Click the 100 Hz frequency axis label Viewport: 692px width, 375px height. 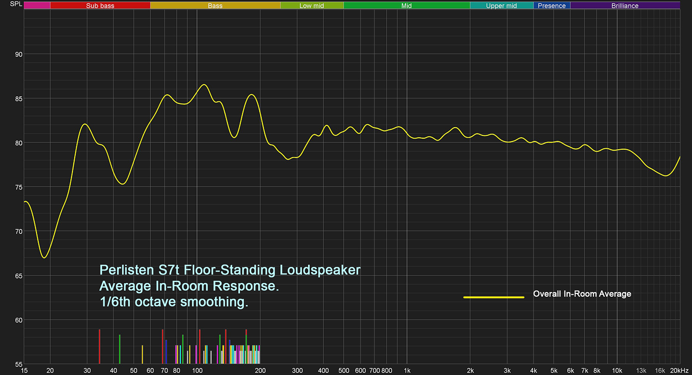(x=197, y=370)
